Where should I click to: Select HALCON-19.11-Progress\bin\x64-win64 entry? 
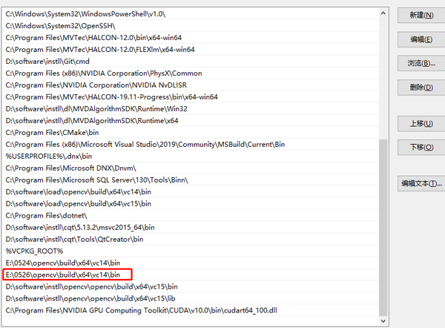tap(191, 97)
